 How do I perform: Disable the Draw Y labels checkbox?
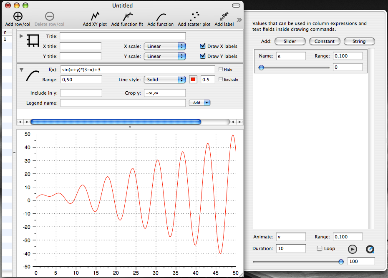pyautogui.click(x=202, y=56)
